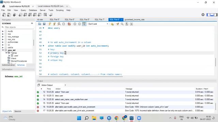Click the reconnect to DBMS icon

click(51, 15)
